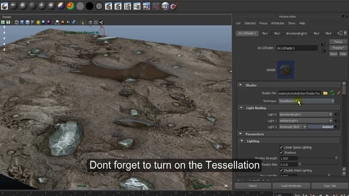Open the Light 1 ambientLight1 dropdown
The height and width of the screenshot is (196, 349).
coord(306,121)
